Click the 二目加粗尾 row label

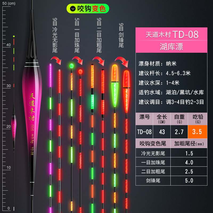(153, 171)
